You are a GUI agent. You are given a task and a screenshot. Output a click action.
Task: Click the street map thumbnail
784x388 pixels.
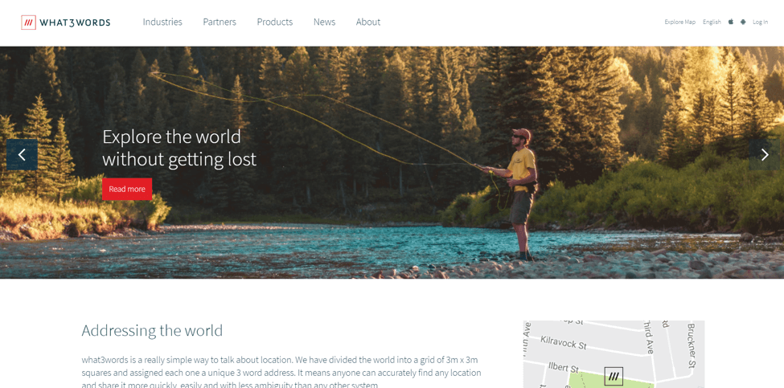pyautogui.click(x=614, y=354)
